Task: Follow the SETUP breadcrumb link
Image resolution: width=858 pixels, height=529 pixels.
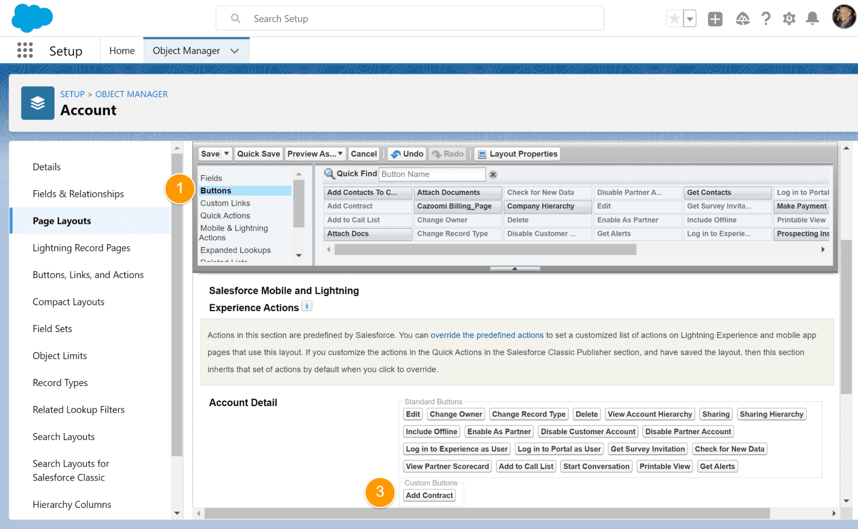Action: 72,94
